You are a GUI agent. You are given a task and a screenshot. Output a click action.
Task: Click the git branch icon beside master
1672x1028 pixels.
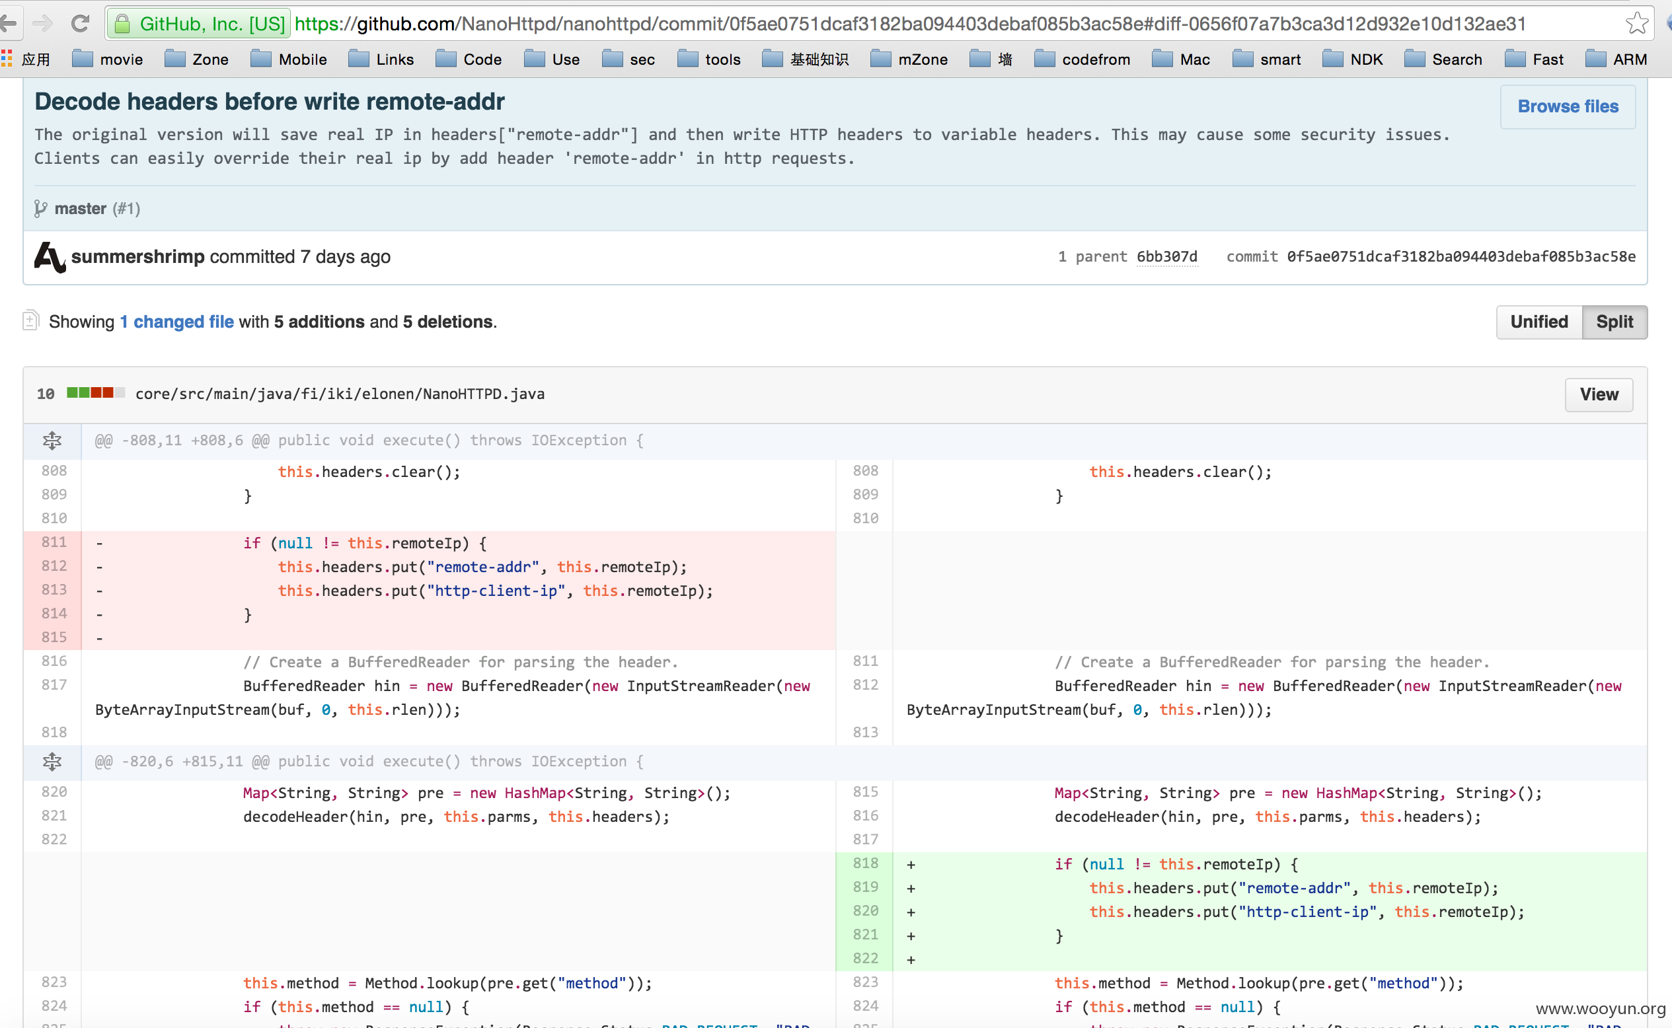(41, 208)
